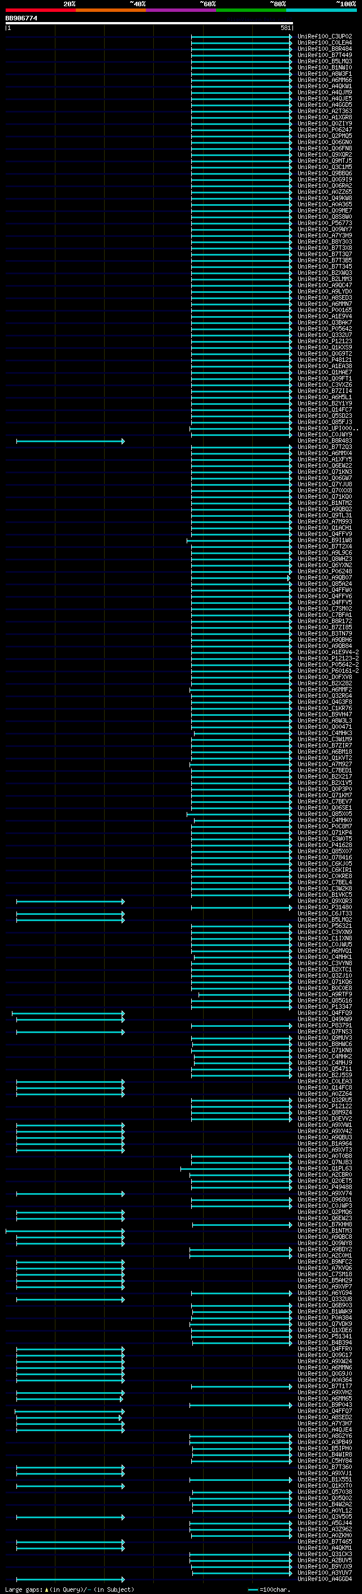Open hit UniRef100_P12123-2
The image size is (362, 1594).
[328, 659]
